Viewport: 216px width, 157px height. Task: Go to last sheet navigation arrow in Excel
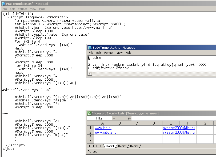tap(101, 146)
